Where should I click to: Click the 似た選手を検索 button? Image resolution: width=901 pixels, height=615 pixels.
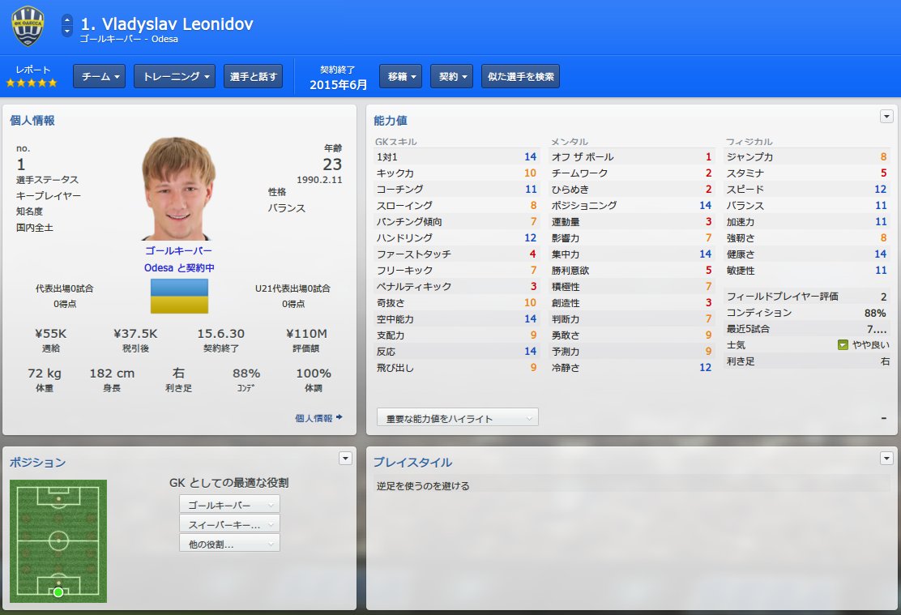(x=521, y=76)
